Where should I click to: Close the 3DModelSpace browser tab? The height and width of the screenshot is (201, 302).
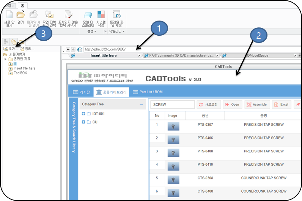coord(295,56)
